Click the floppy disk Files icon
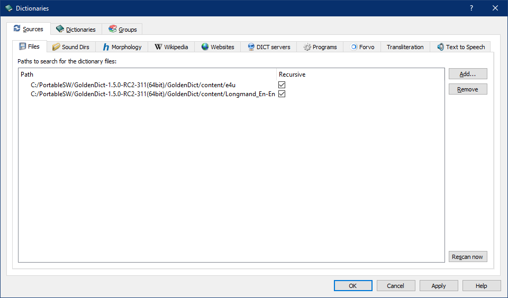 point(22,46)
